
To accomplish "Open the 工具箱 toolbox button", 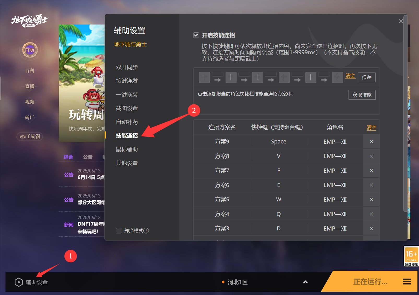I will click(x=30, y=136).
